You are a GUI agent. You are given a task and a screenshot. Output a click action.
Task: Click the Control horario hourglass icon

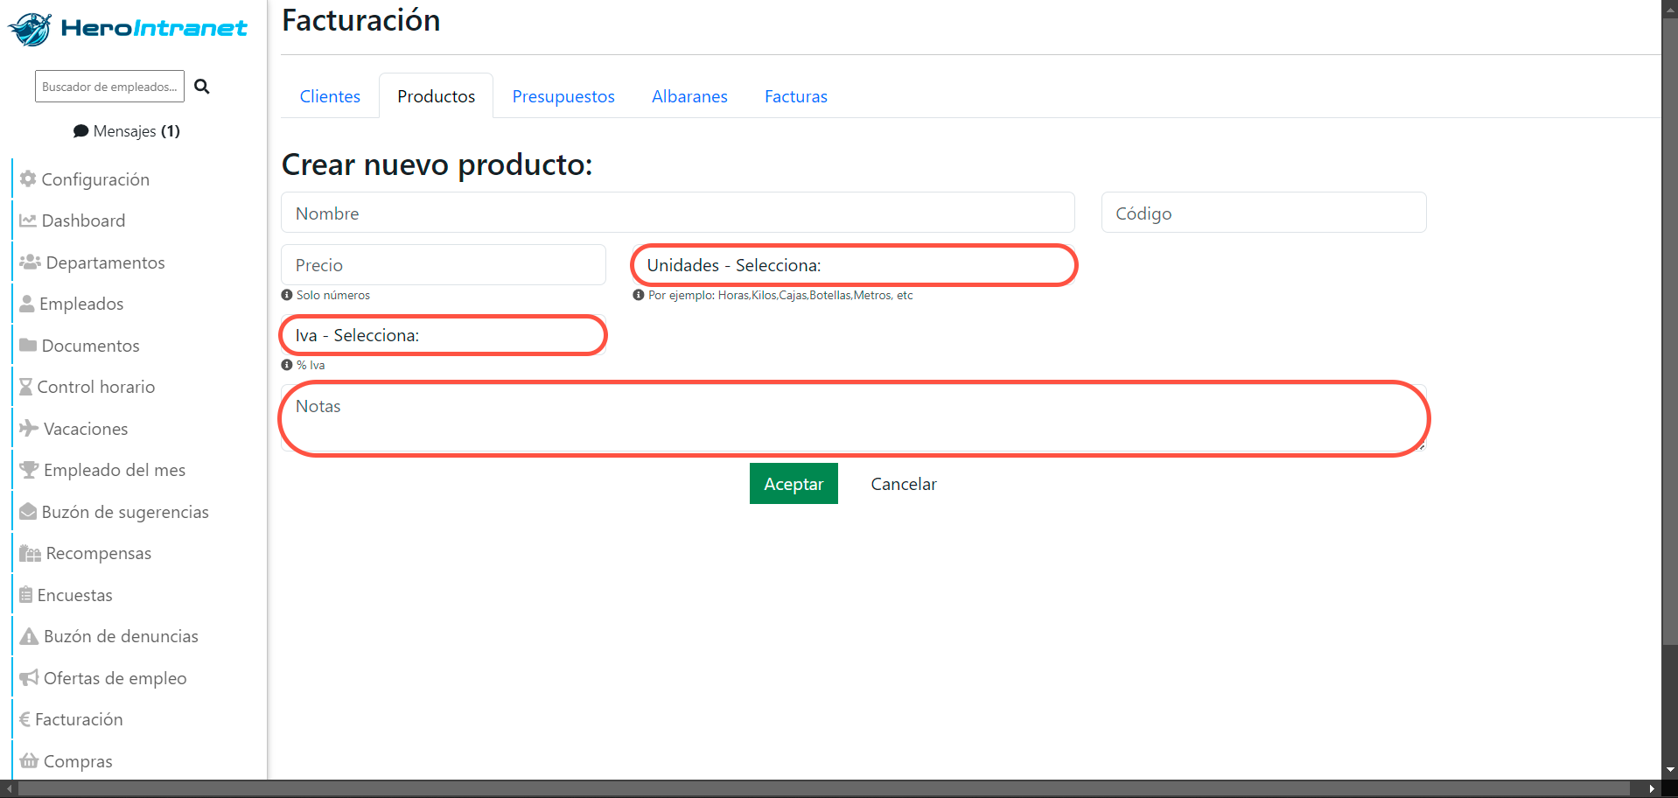tap(26, 387)
